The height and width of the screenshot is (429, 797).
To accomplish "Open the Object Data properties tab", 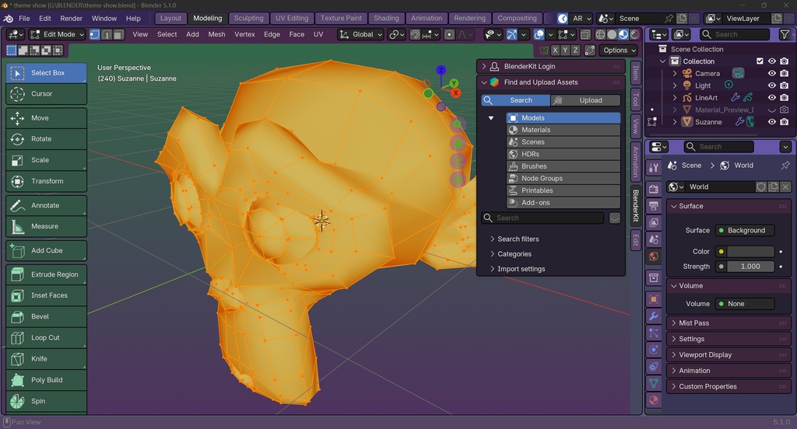I will [654, 383].
